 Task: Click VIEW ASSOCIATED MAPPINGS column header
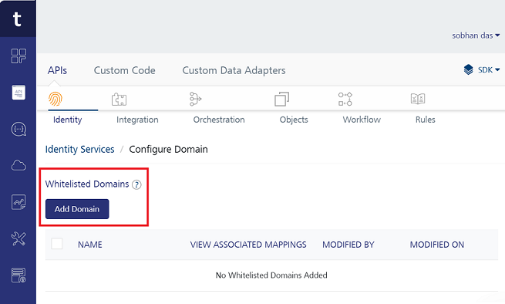[x=248, y=245]
